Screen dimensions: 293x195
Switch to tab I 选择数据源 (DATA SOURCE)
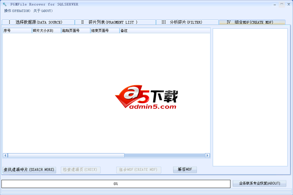38,22
